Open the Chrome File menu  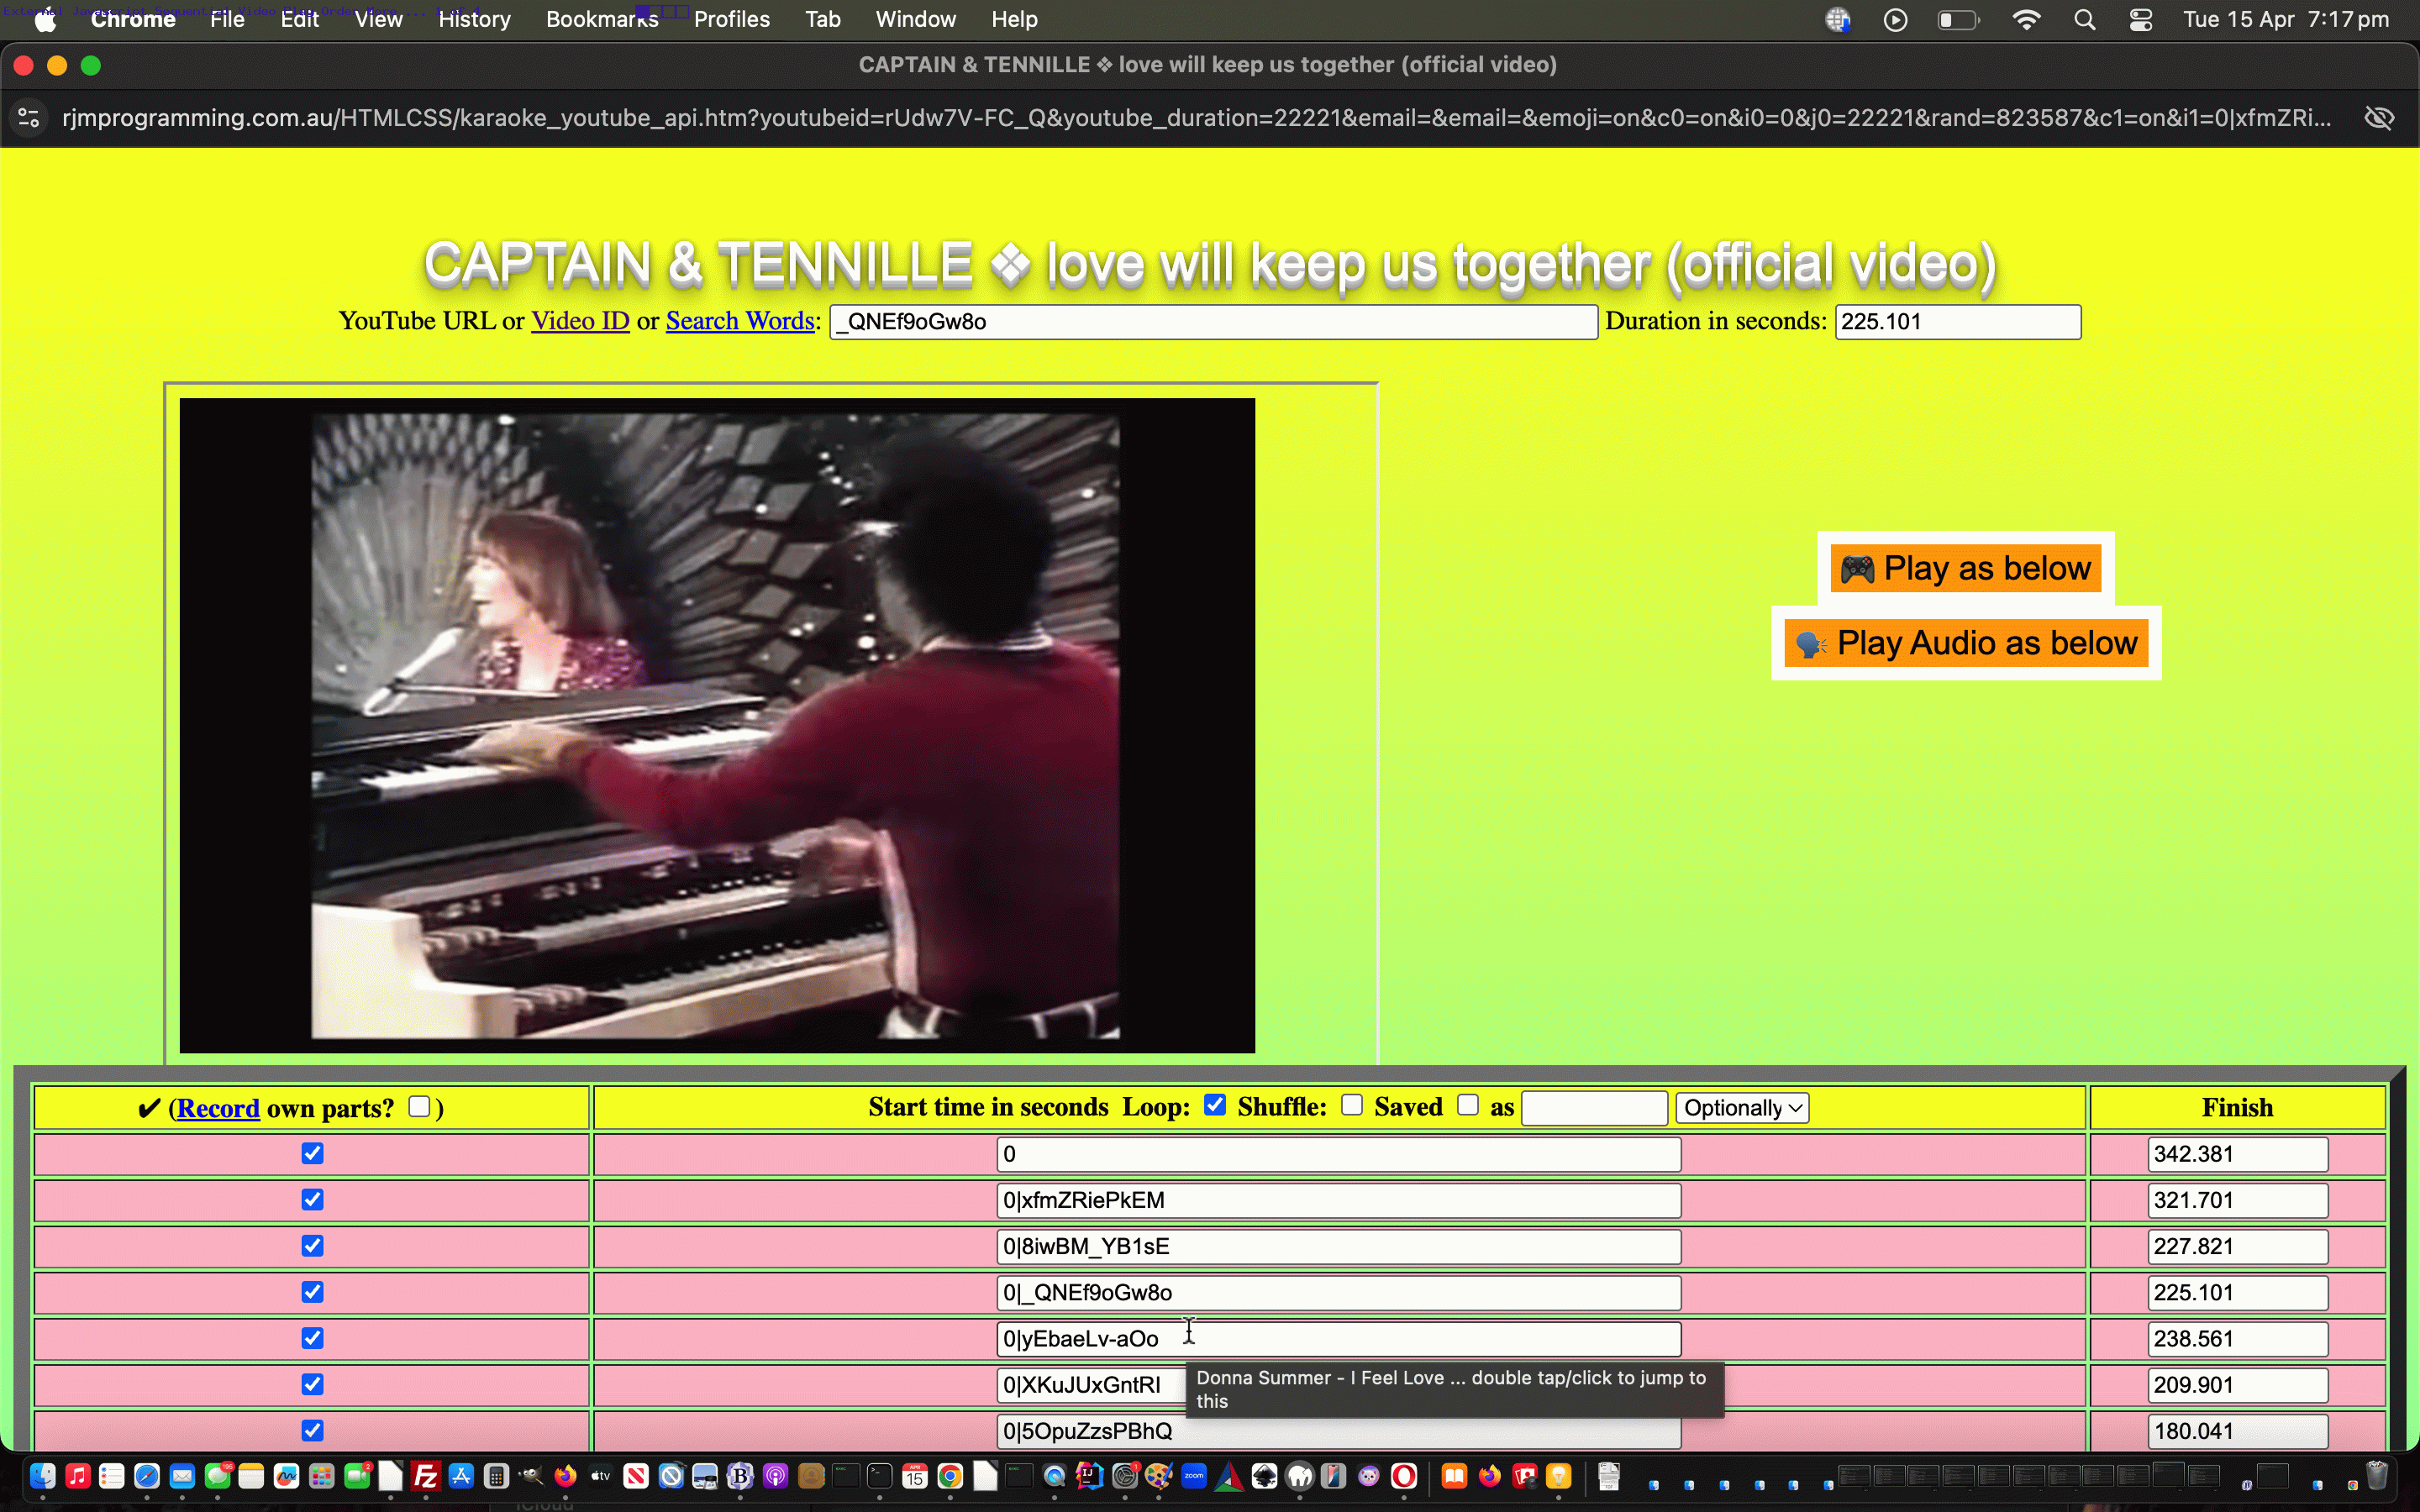227,20
